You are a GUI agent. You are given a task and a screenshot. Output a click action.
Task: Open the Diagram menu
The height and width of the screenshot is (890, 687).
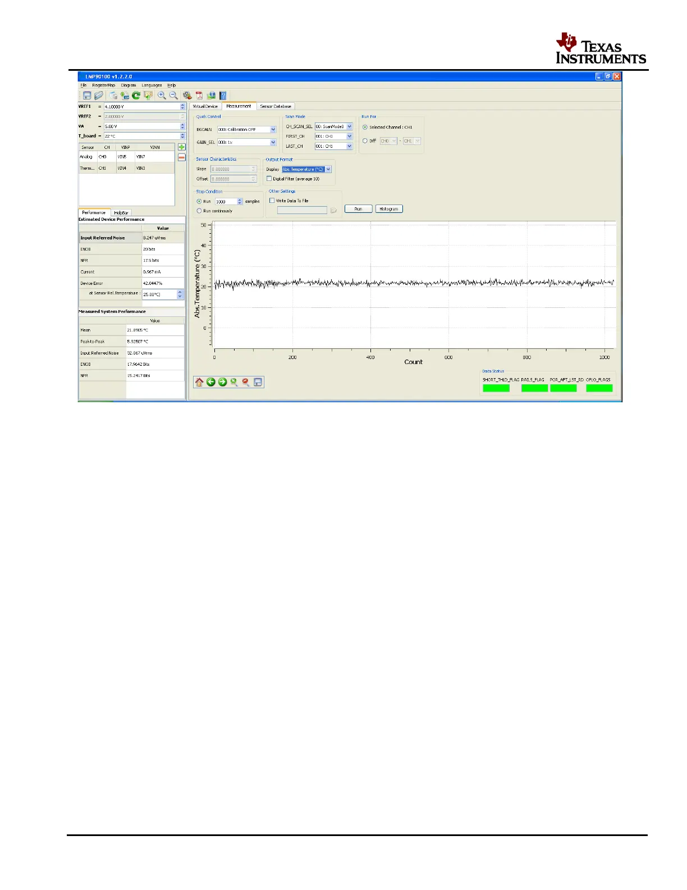coord(129,85)
